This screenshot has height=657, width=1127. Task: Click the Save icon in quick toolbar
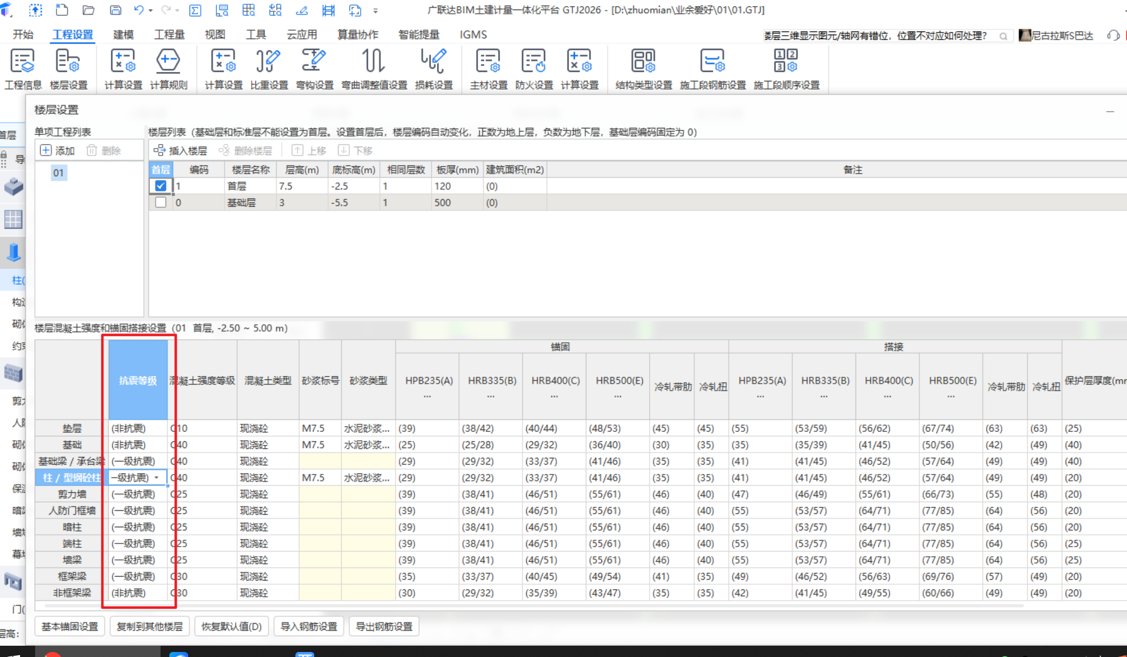115,10
